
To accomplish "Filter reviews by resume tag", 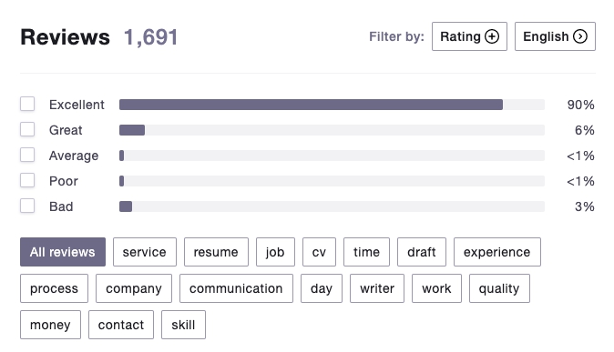I will (216, 252).
